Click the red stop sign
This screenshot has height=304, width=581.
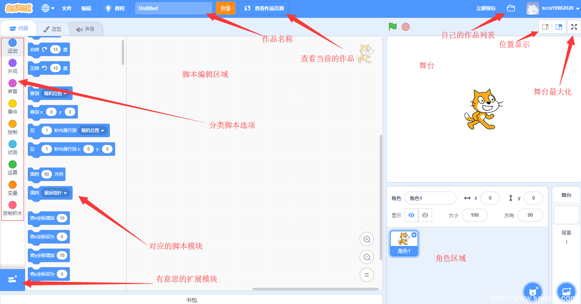pos(405,26)
